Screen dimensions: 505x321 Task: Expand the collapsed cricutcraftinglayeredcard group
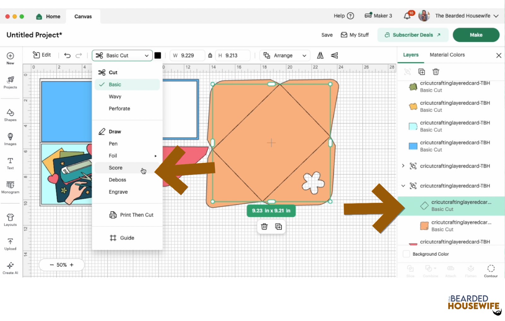(403, 166)
